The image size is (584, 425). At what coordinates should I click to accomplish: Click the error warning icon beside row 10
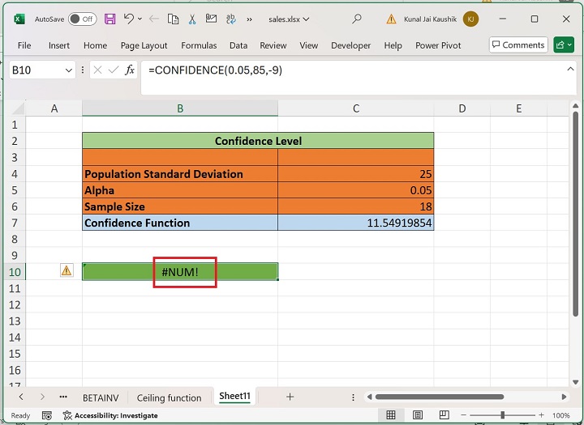tap(67, 271)
